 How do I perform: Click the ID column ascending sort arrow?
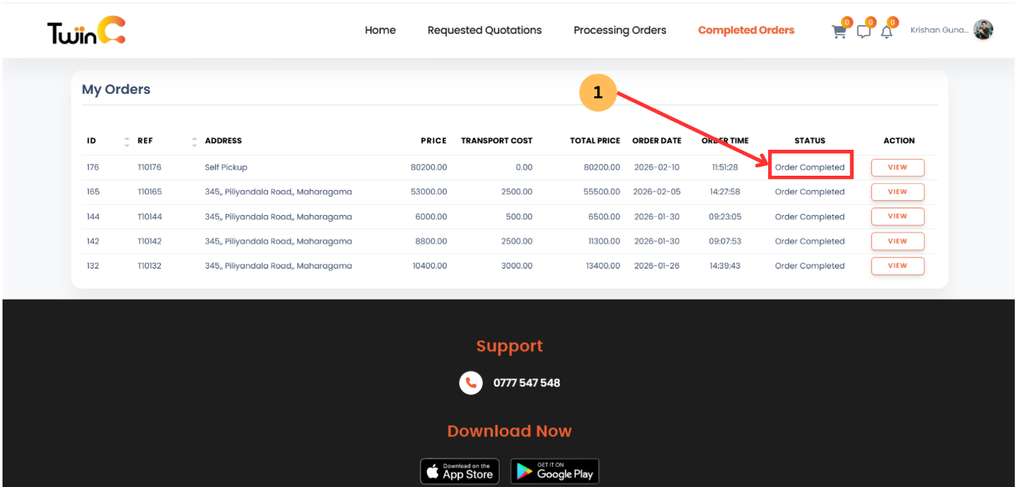(126, 137)
